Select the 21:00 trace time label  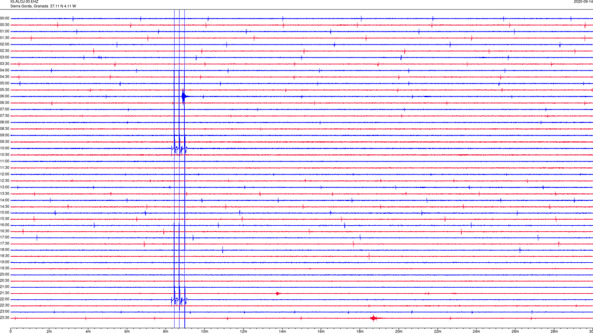point(4,287)
